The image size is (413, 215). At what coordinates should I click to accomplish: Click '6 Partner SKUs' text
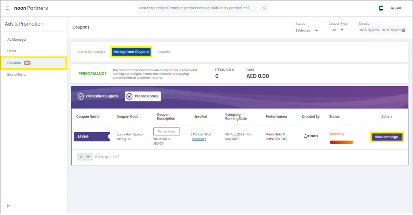(x=201, y=134)
